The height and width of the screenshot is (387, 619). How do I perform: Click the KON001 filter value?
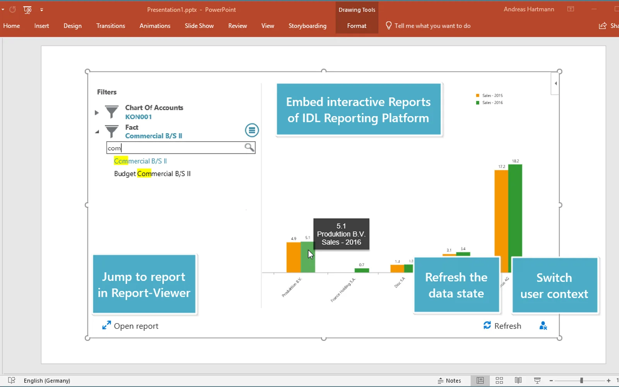click(139, 117)
